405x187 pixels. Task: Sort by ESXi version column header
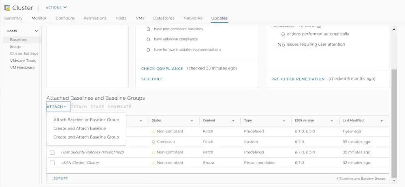point(304,120)
